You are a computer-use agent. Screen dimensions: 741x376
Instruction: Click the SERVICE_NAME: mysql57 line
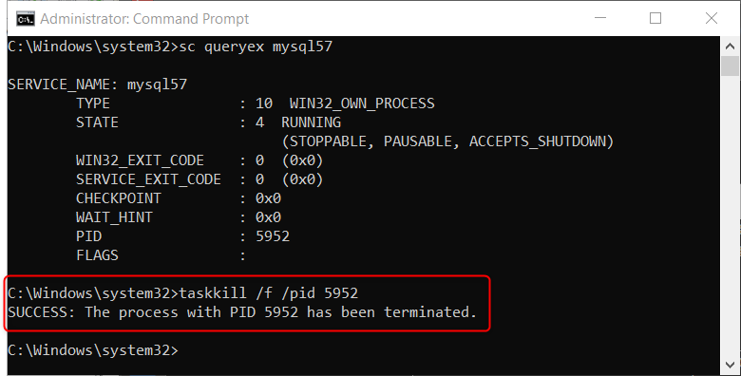point(97,85)
